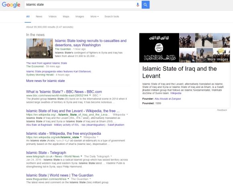The image size is (233, 187).
Task: Switch to the News tab
Action: coord(39,16)
